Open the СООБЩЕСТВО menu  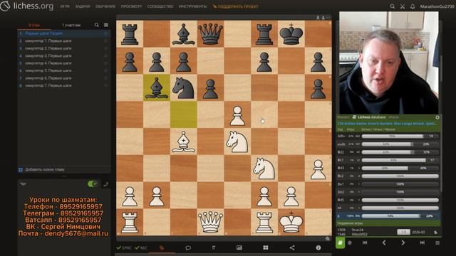point(160,6)
